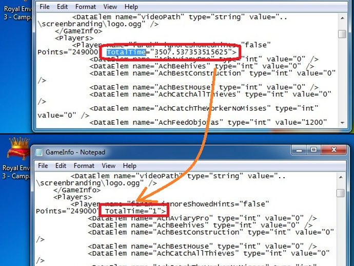Click videoPath line in GameInfo Notepad window
Viewport: 354px width, 266px height.
[x=178, y=176]
